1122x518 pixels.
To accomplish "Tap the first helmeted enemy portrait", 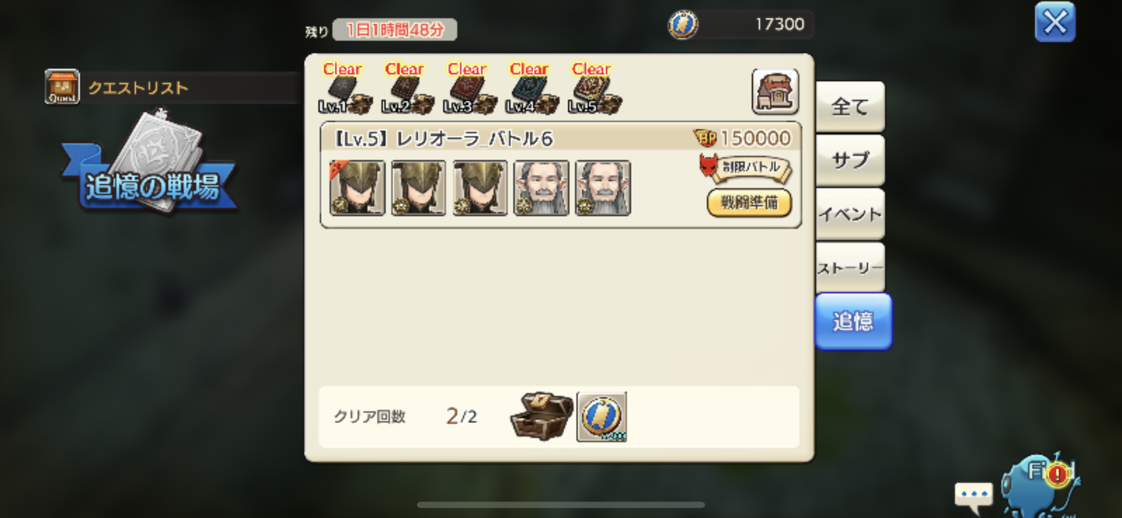I will (358, 188).
